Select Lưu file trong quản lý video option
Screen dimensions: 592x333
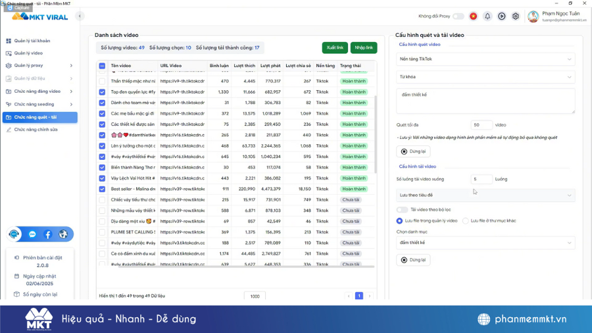coord(399,221)
